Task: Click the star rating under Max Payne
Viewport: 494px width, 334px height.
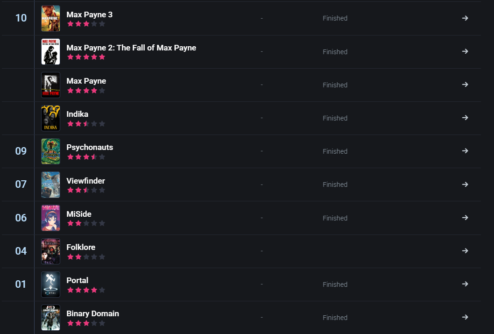Action: pyautogui.click(x=86, y=91)
